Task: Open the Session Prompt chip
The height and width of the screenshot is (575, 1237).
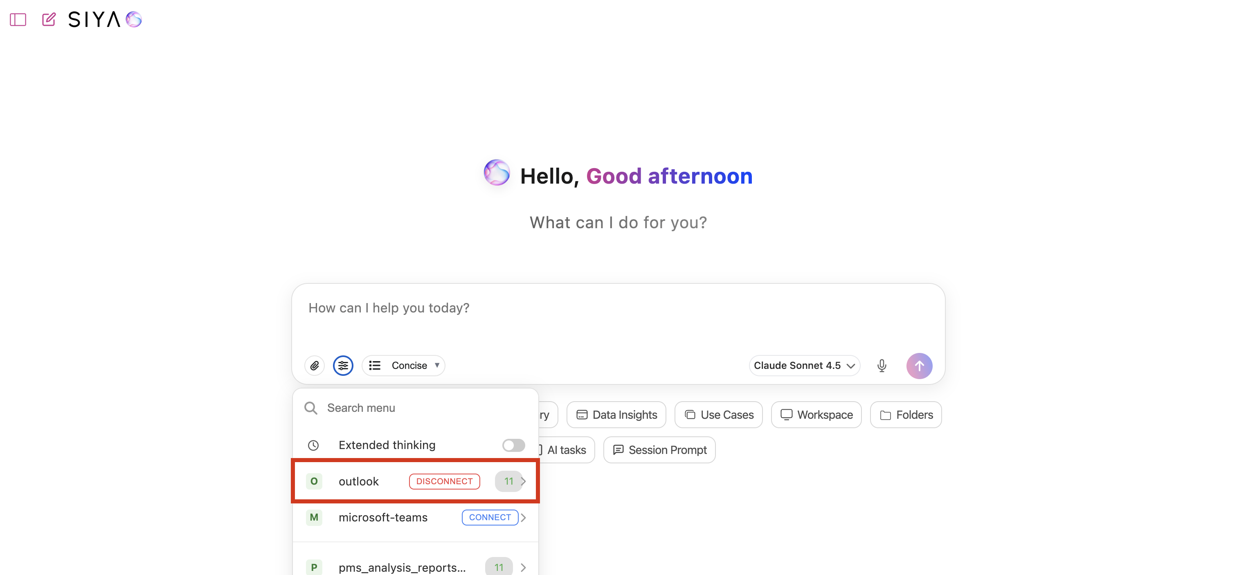Action: [659, 450]
